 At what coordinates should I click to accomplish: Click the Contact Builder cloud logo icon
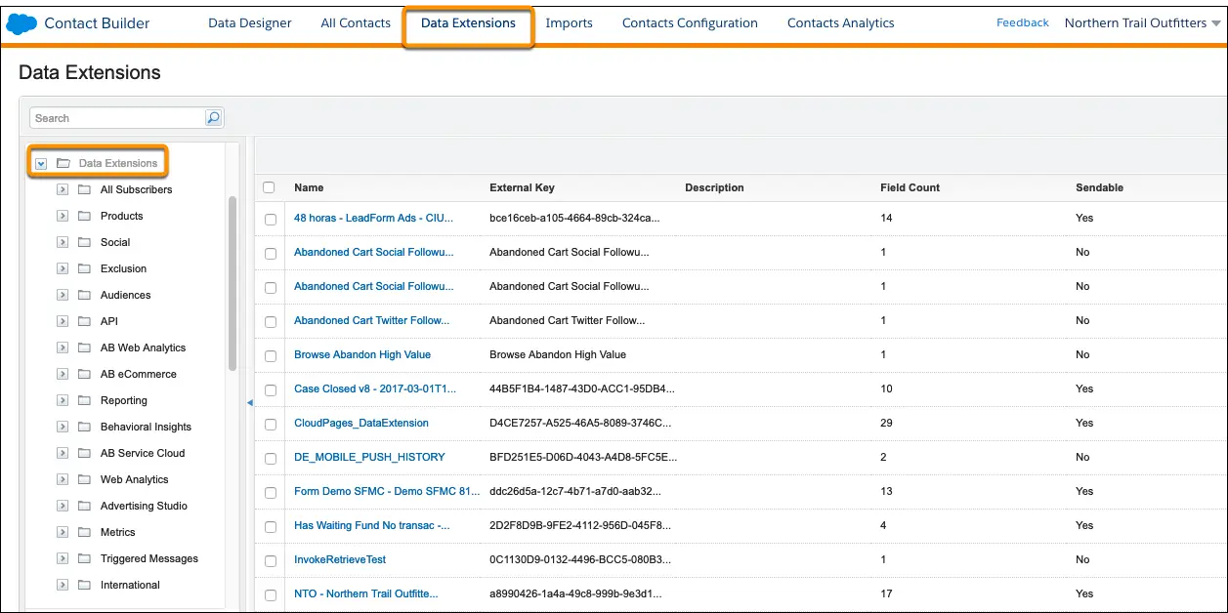point(21,22)
